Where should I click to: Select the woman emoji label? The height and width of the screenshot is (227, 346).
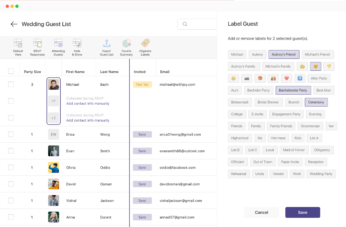(302, 66)
